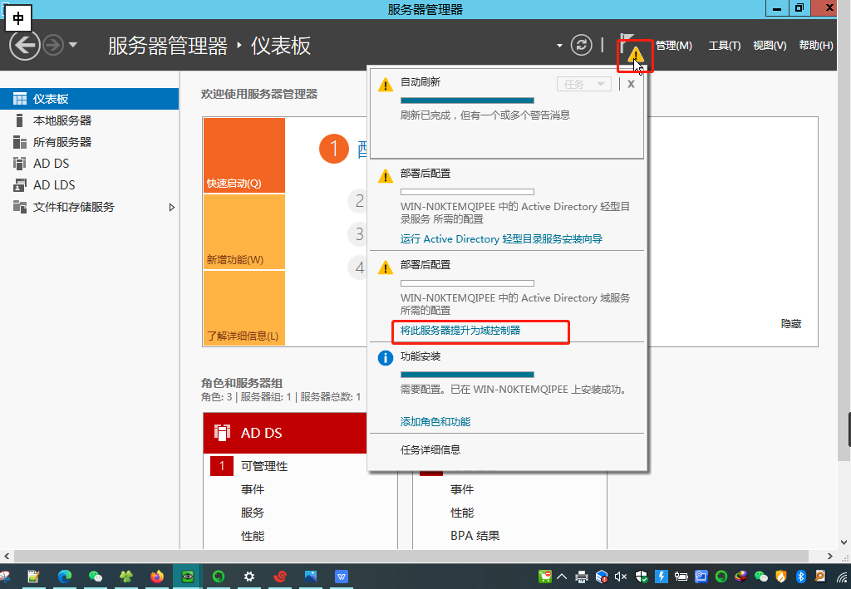The image size is (851, 589).
Task: Select the 快速启动(Q) tile
Action: click(x=244, y=155)
